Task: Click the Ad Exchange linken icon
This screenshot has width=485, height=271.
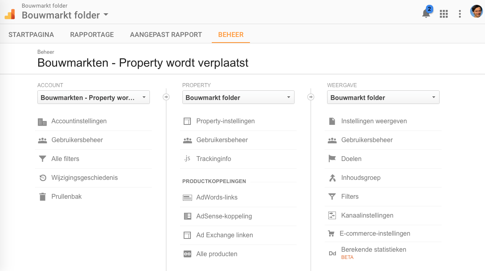Action: 187,235
